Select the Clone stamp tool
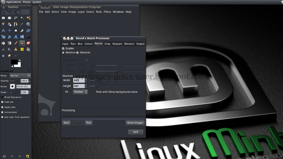The width and height of the screenshot is (283, 159). 16,49
